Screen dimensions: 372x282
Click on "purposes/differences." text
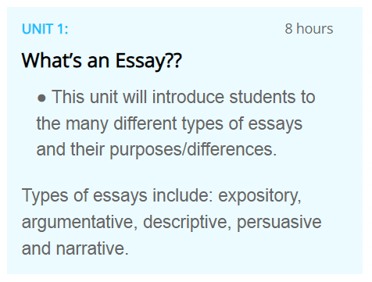click(x=193, y=150)
